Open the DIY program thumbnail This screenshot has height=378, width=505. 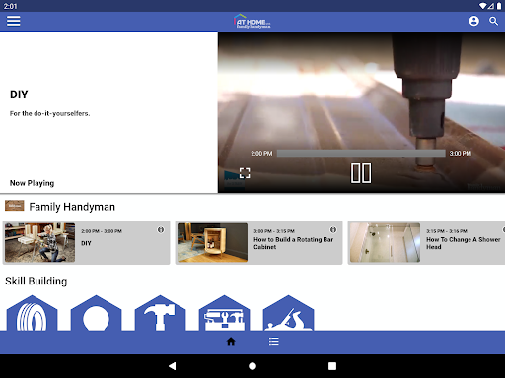pos(39,242)
